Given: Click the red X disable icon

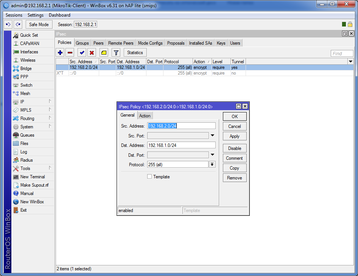Looking at the screenshot, I should pos(92,53).
